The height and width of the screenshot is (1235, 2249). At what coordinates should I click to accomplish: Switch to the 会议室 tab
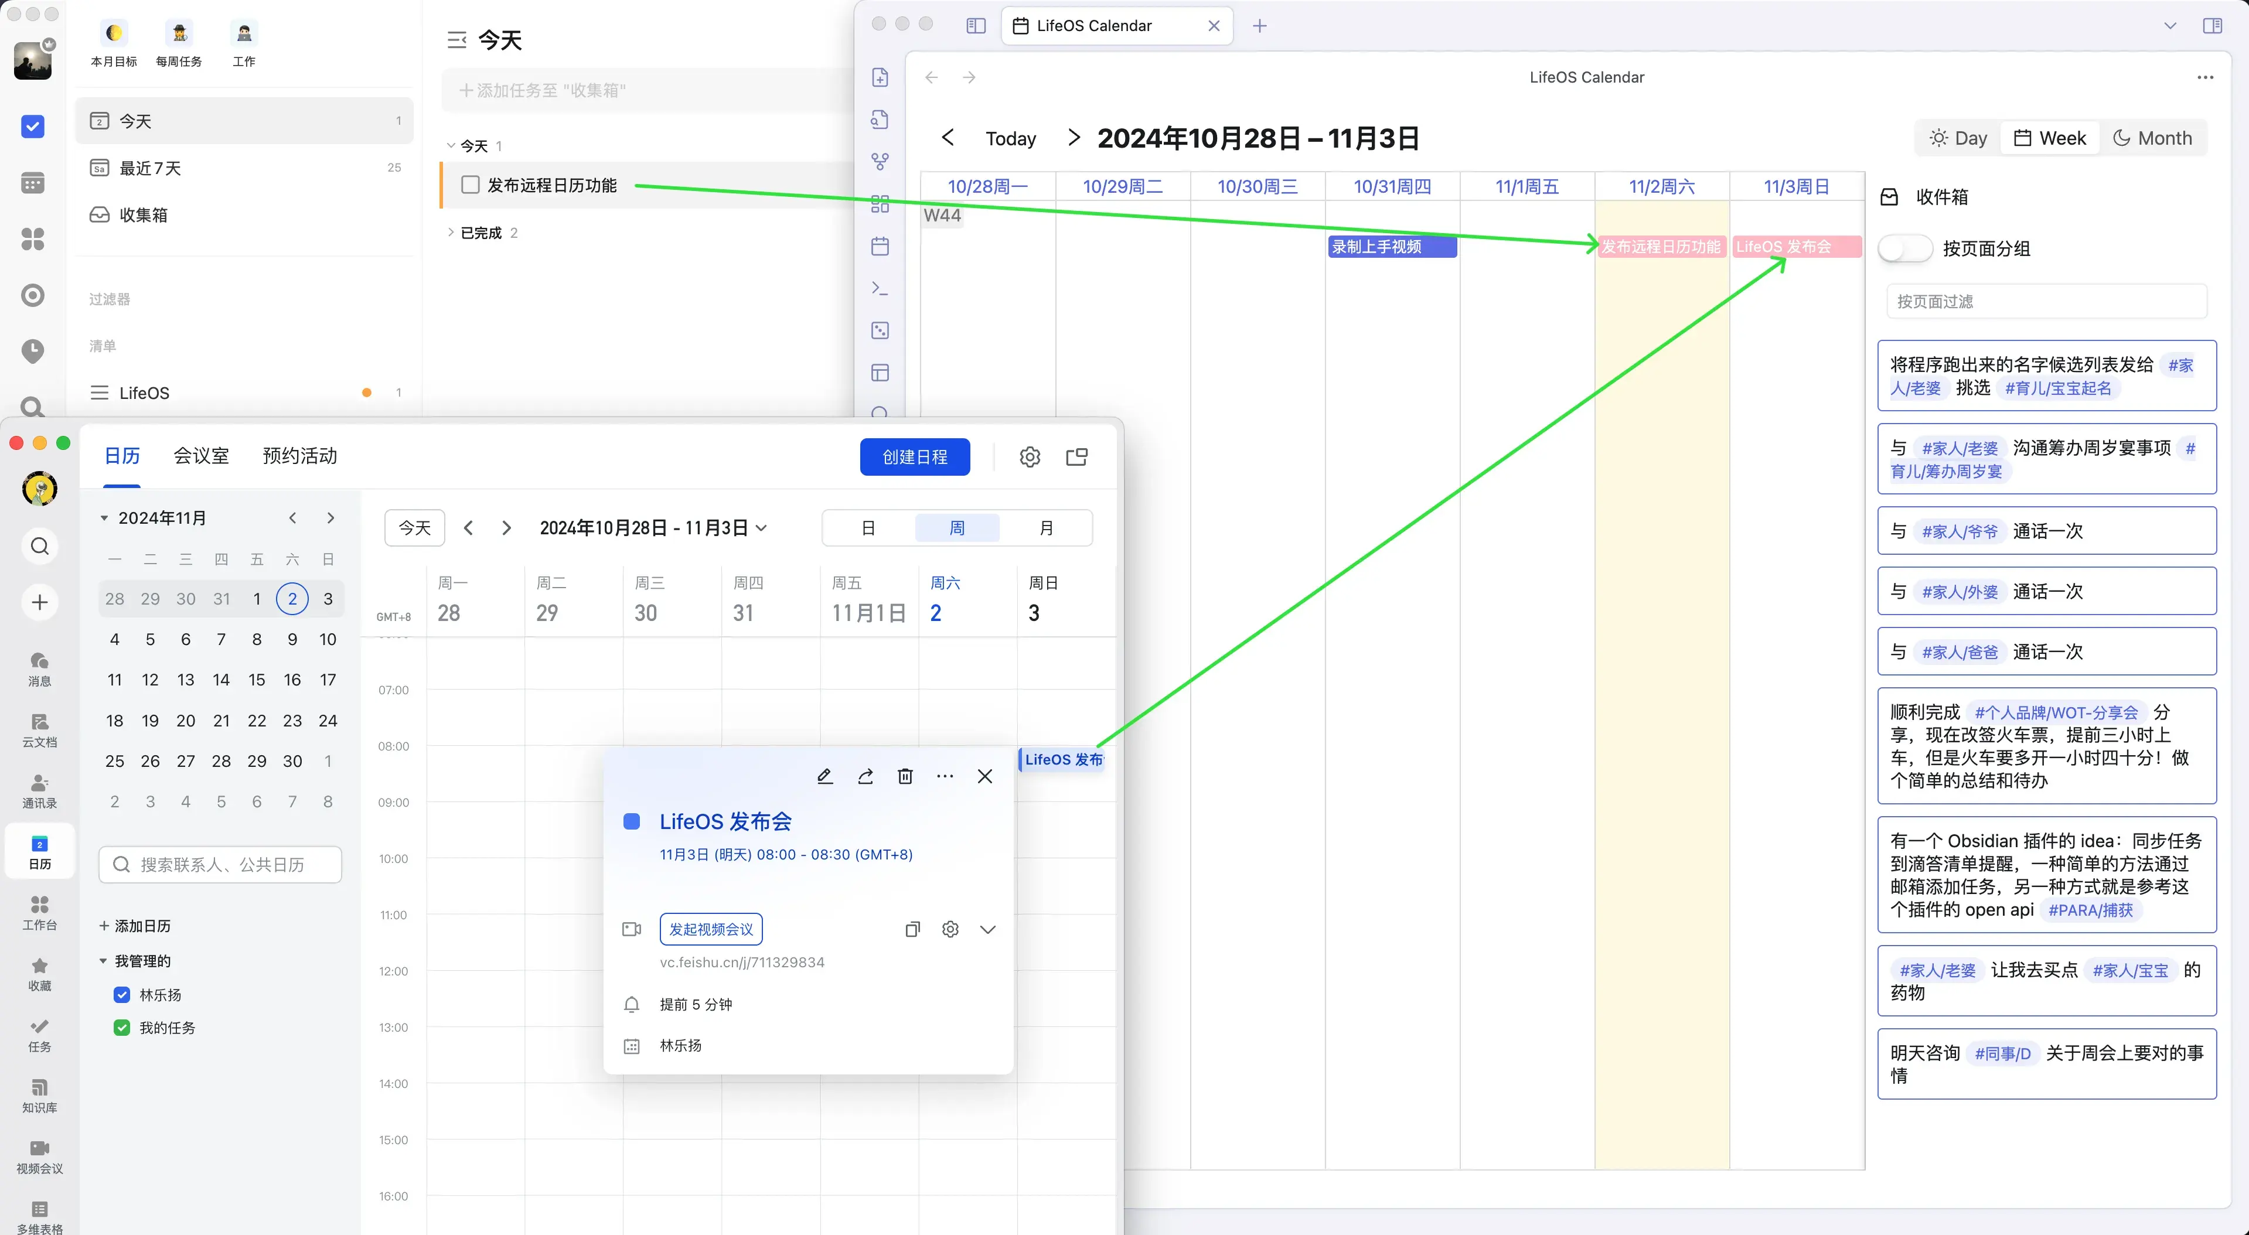201,456
